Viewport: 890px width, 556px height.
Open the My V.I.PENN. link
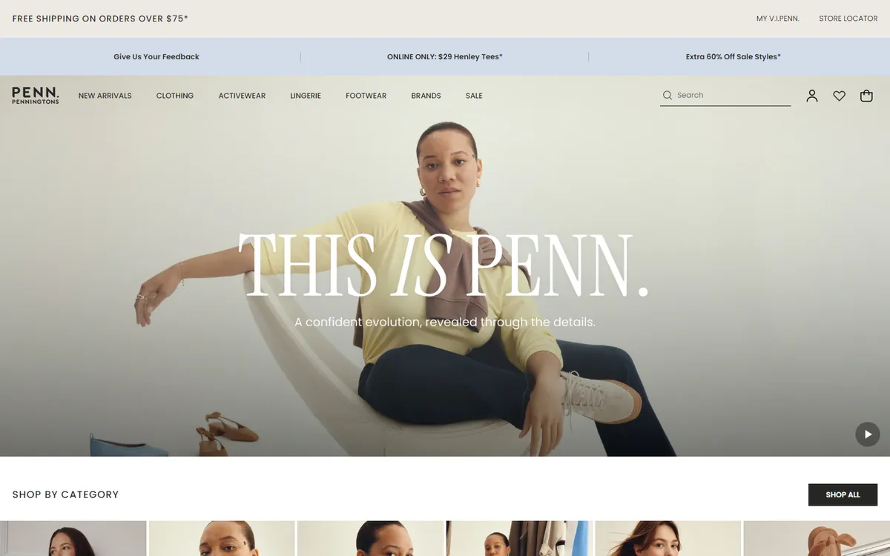(778, 19)
